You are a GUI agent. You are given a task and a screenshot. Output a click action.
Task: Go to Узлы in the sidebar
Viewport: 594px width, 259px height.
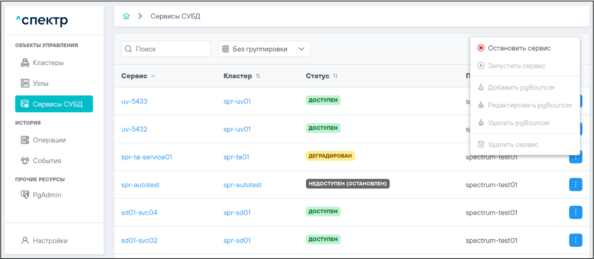coord(40,83)
